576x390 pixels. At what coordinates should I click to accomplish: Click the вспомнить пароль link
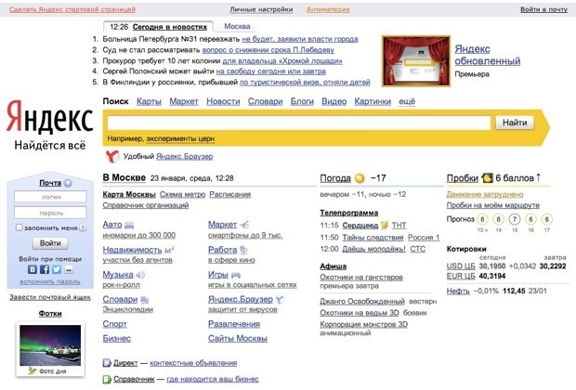coord(50,281)
